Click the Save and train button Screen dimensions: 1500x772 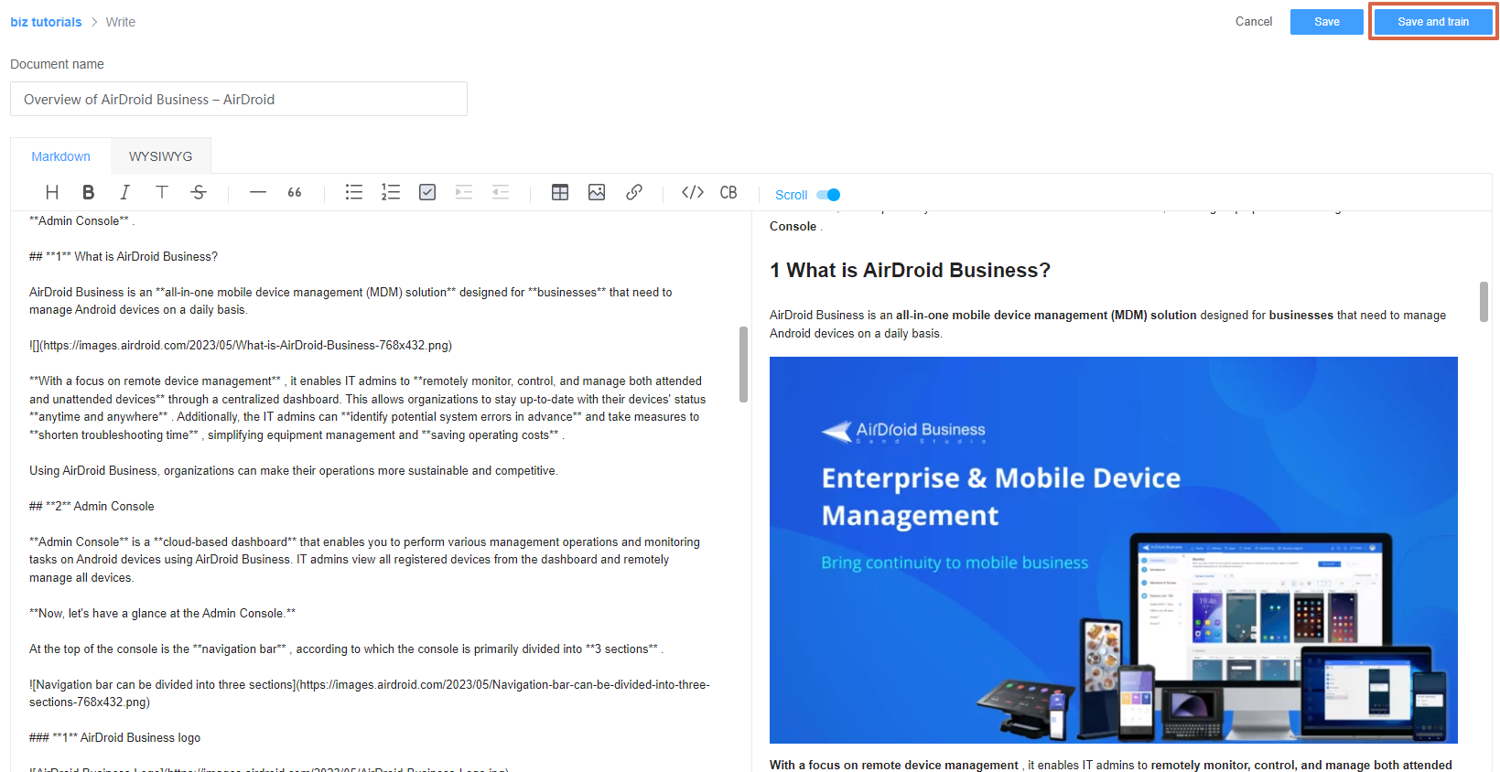click(1433, 22)
